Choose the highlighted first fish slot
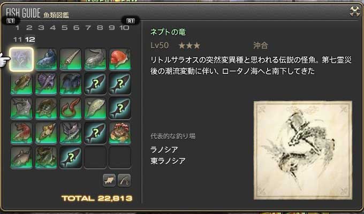 click(x=21, y=59)
